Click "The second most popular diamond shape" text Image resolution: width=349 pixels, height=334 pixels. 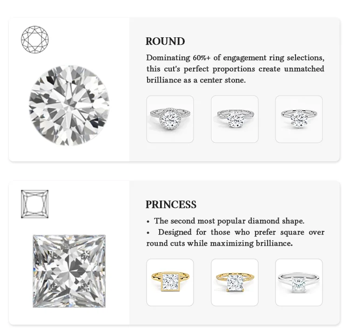point(229,221)
